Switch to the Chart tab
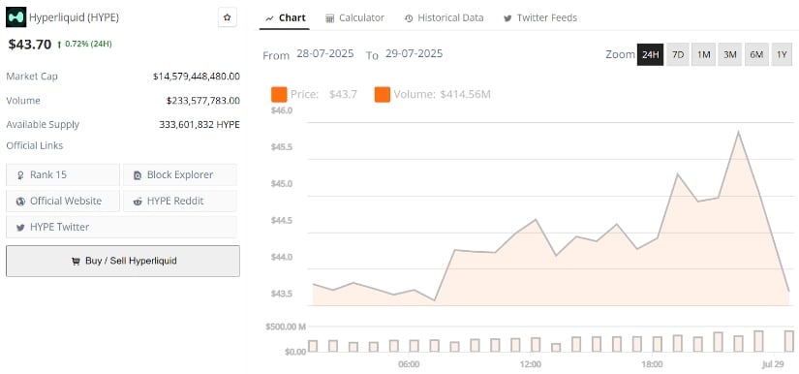The image size is (799, 374). coord(286,17)
